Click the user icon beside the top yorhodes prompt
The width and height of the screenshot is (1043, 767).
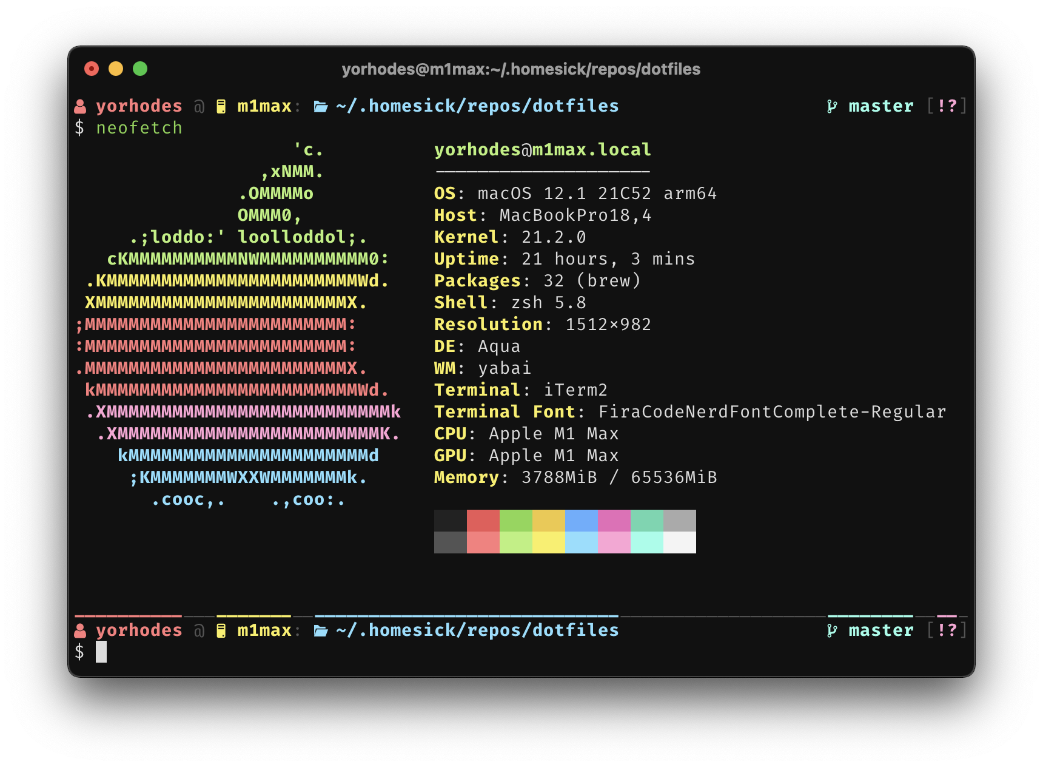coord(80,107)
